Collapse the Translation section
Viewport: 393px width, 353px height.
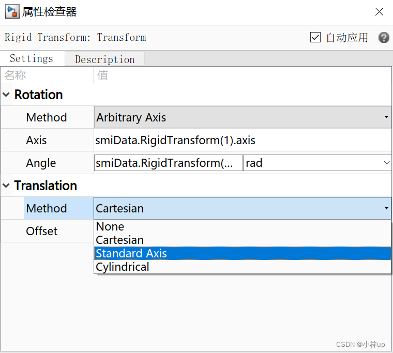tap(6, 186)
